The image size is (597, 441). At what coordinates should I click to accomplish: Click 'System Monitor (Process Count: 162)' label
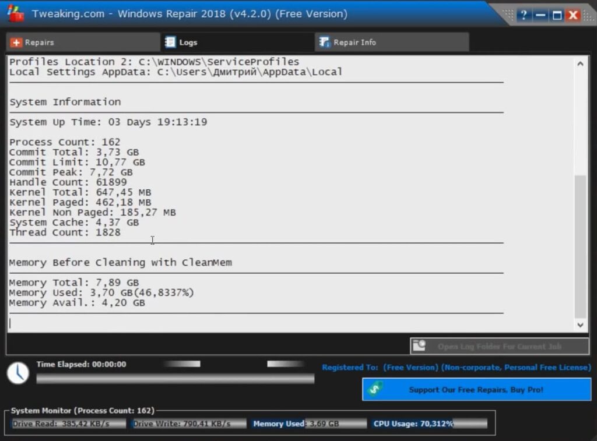click(x=83, y=411)
